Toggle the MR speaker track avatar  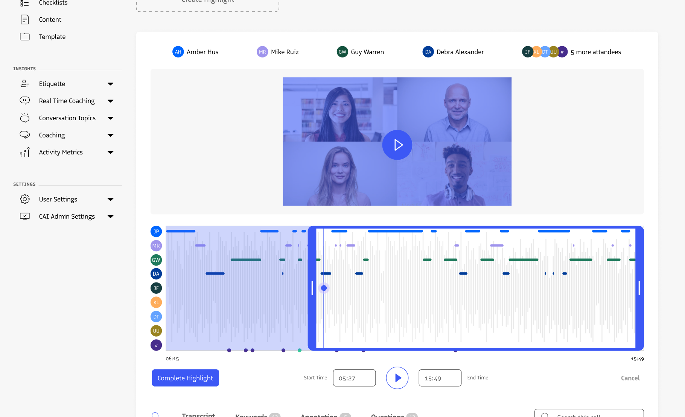(156, 246)
